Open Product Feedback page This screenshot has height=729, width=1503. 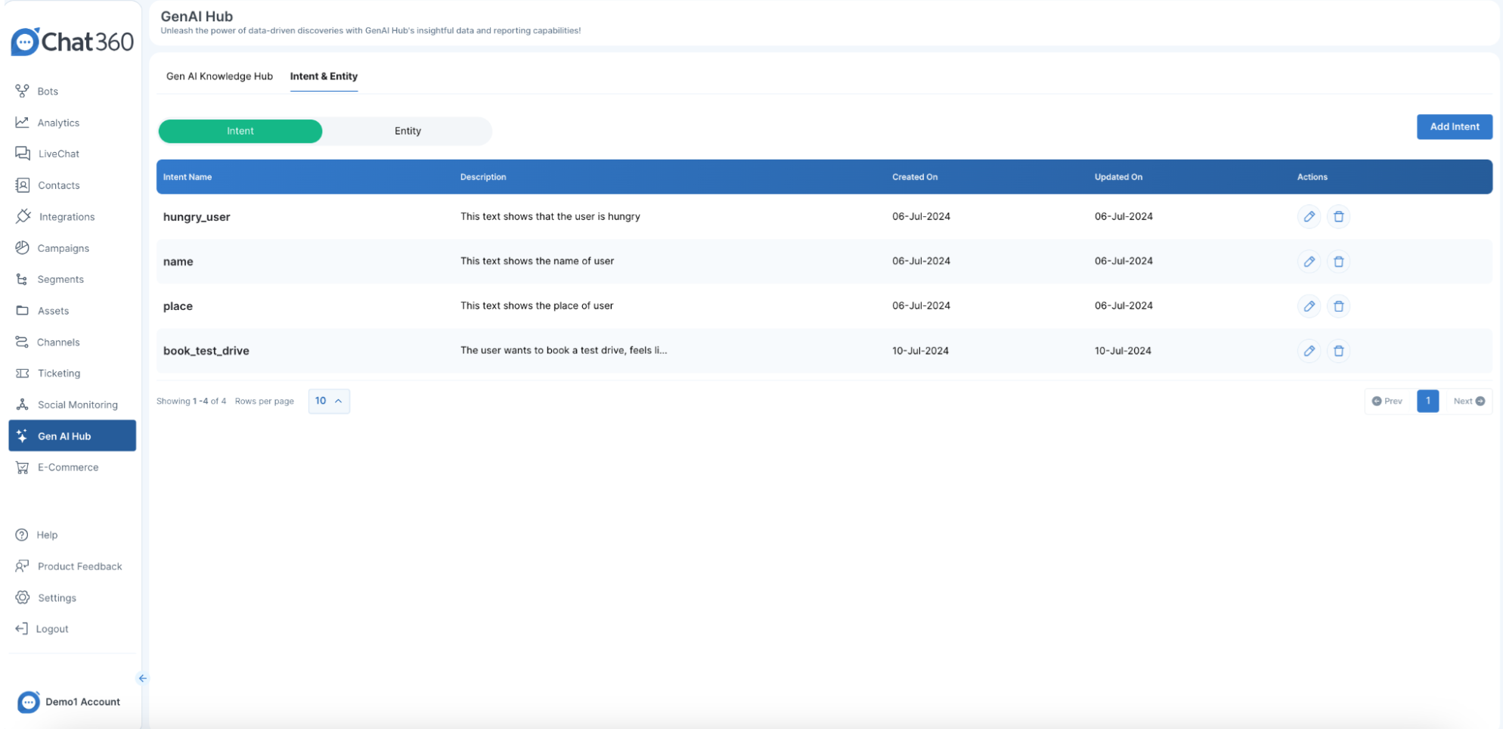tap(79, 566)
